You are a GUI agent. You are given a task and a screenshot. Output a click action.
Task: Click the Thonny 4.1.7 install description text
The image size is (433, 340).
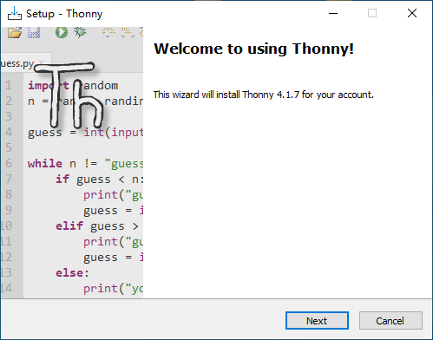click(x=264, y=95)
